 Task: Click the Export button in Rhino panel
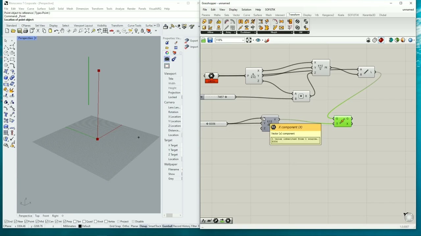tap(191, 41)
